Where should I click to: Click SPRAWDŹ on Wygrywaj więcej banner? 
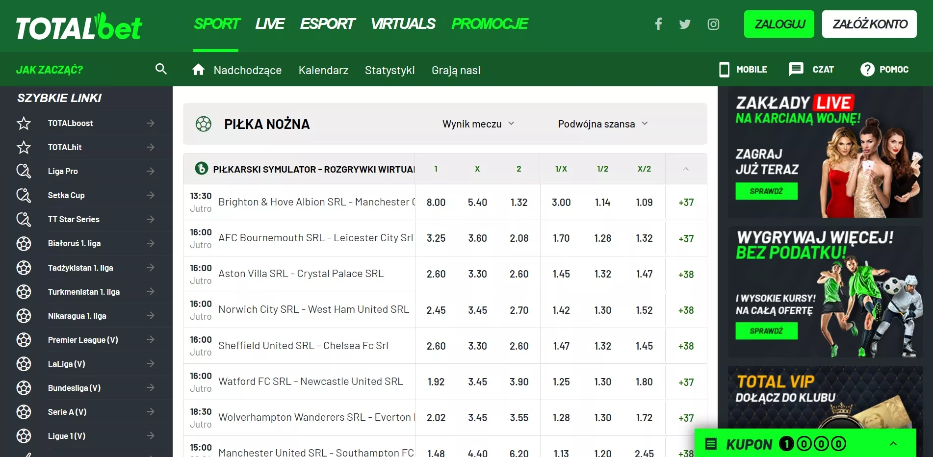[x=766, y=331]
